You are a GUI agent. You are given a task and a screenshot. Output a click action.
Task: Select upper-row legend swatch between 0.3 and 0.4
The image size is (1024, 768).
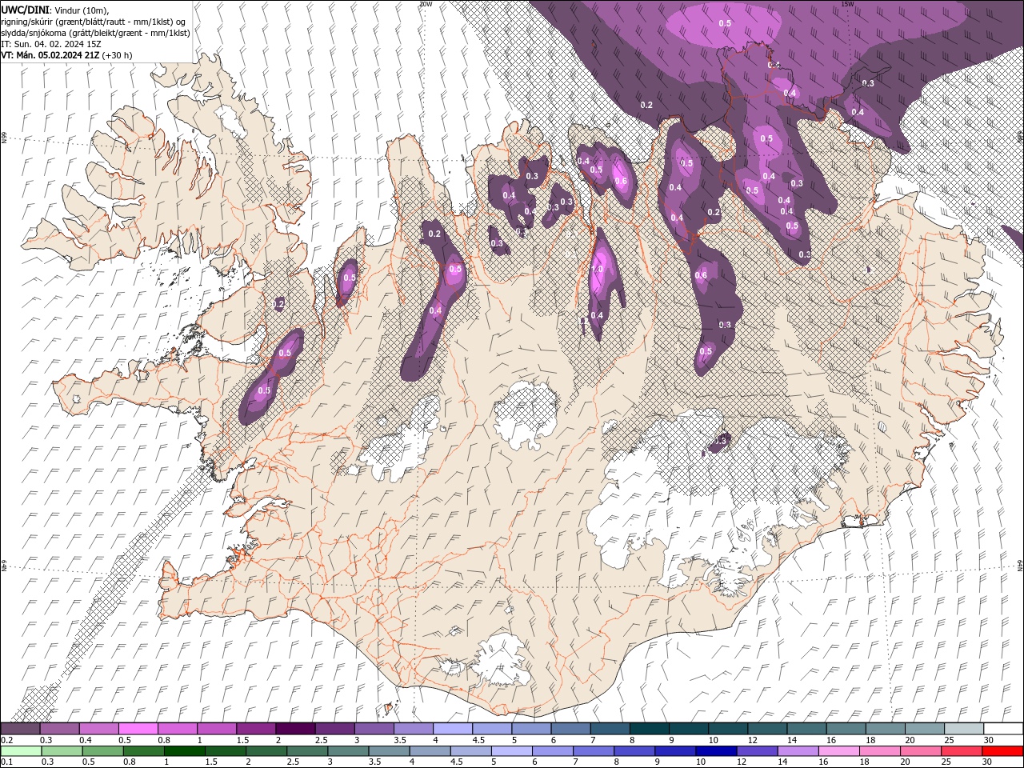60,729
